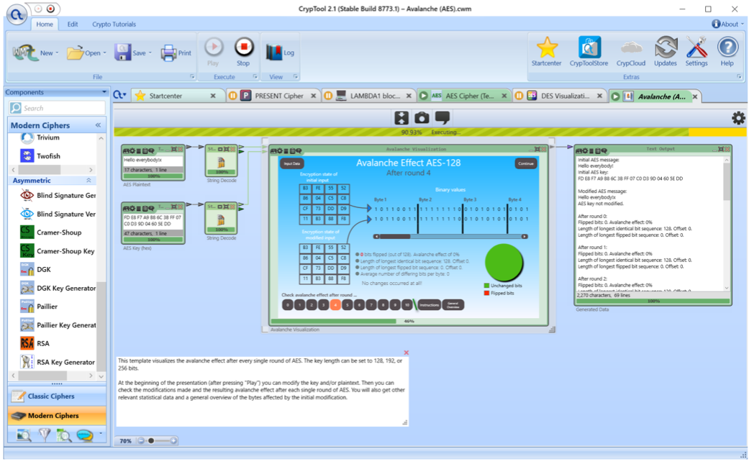Click the Instructions button
This screenshot has width=749, height=462.
pyautogui.click(x=429, y=305)
